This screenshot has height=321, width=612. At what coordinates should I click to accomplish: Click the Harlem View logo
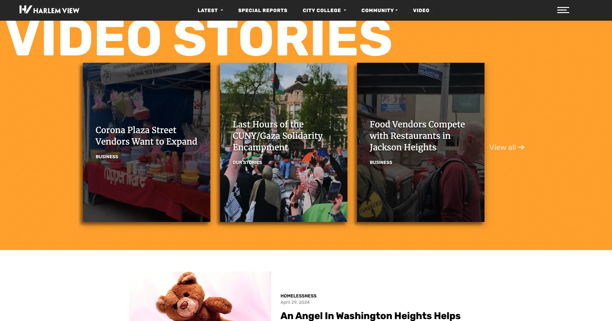click(x=49, y=10)
